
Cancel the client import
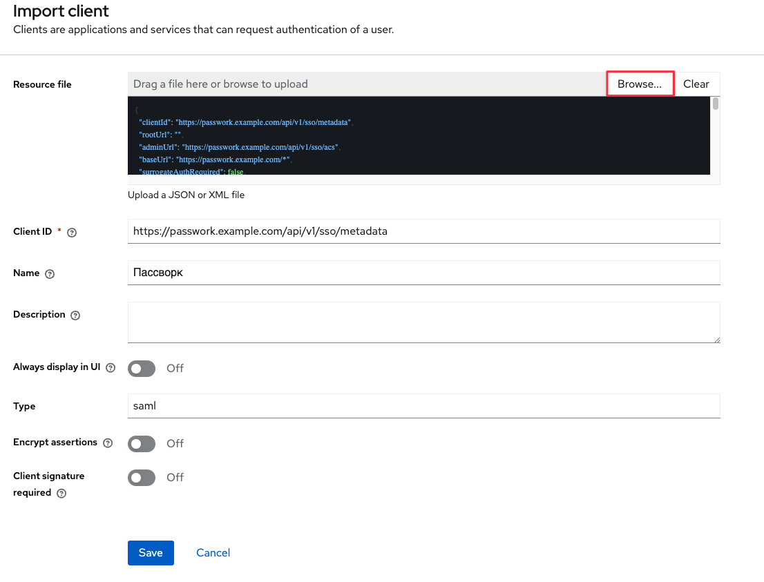213,552
